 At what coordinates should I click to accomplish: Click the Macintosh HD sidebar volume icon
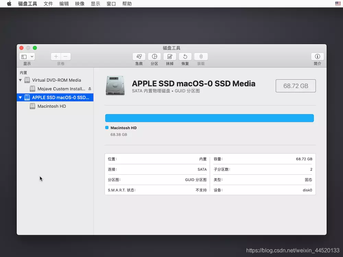[x=32, y=106]
